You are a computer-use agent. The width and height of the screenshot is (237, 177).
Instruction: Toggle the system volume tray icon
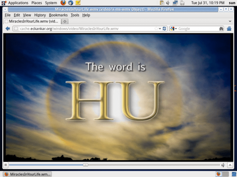[168, 3]
